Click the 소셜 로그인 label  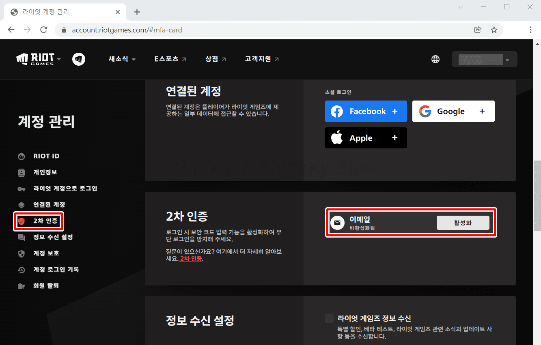point(338,92)
